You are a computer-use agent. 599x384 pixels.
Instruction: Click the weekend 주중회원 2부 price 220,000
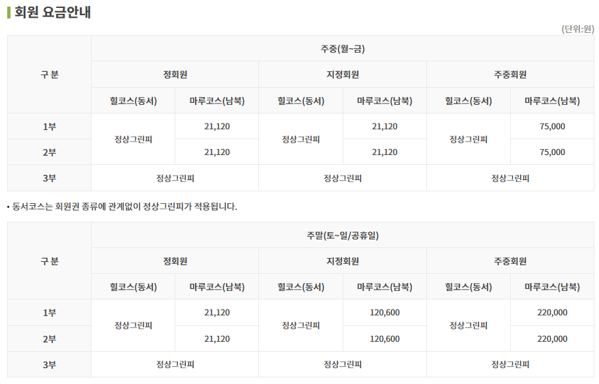tap(552, 339)
